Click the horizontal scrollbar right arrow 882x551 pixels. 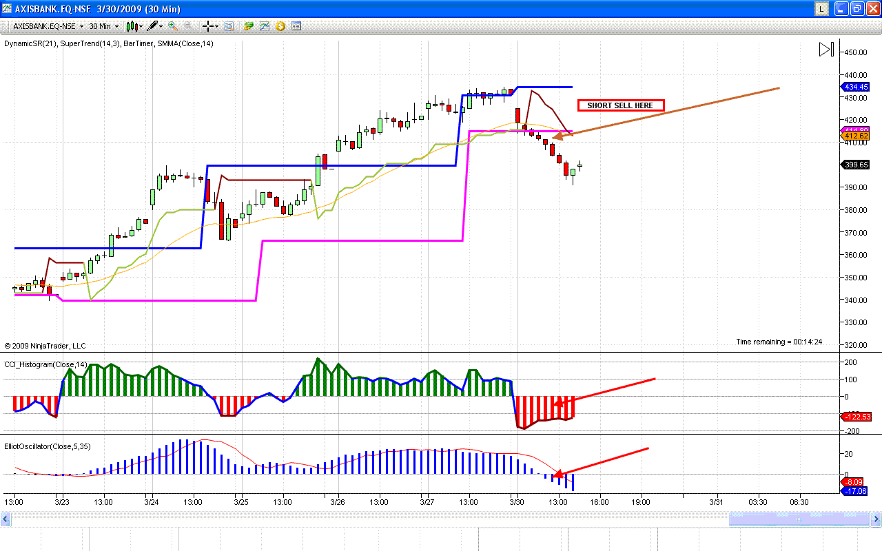(x=876, y=521)
